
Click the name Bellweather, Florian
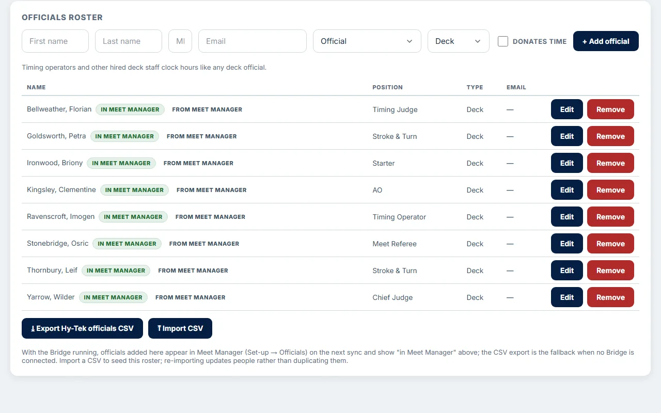pyautogui.click(x=59, y=109)
